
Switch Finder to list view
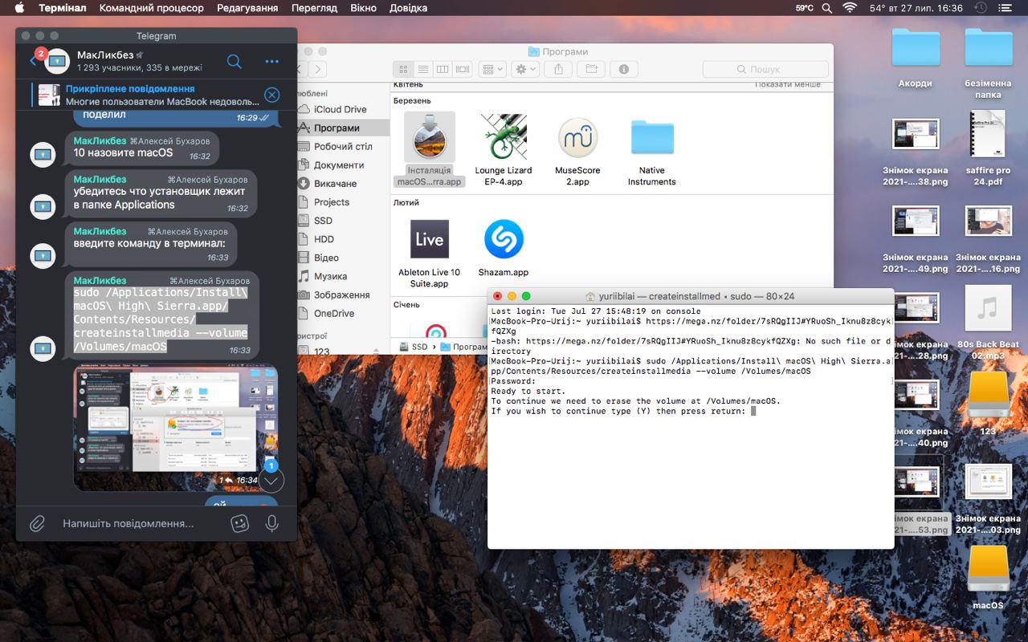coord(422,69)
